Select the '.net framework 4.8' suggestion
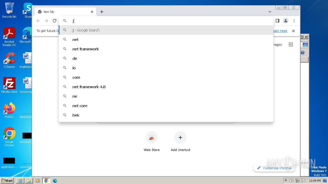328x184 pixels. 166,87
